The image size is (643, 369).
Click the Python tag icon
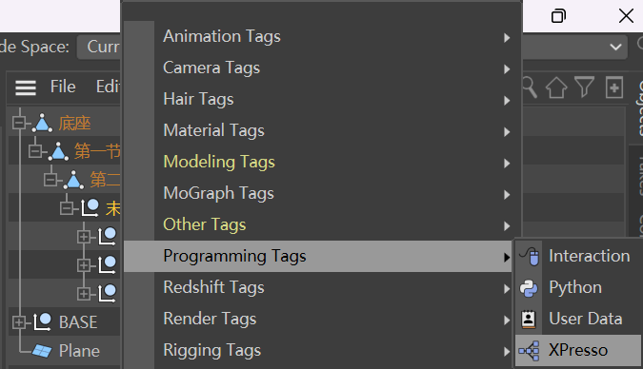coord(529,288)
